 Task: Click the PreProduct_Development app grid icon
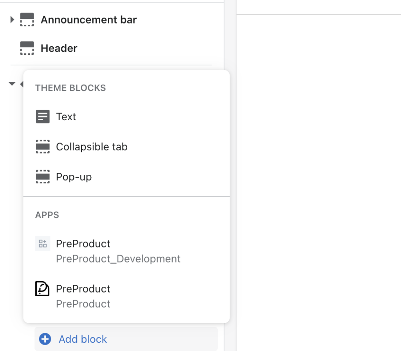[43, 244]
